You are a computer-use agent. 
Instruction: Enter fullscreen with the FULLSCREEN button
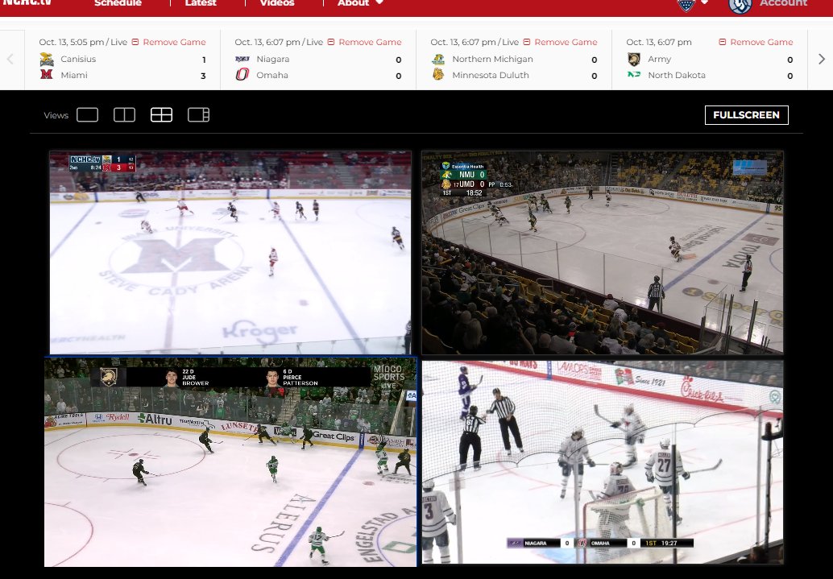(x=747, y=114)
